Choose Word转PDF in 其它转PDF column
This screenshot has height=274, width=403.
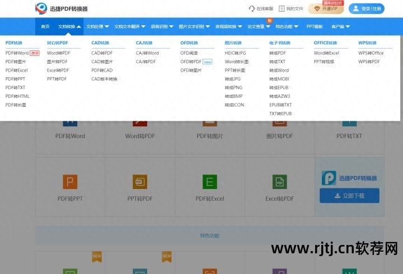click(58, 53)
